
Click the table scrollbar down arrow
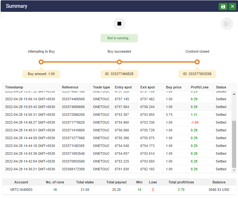[x=234, y=170]
